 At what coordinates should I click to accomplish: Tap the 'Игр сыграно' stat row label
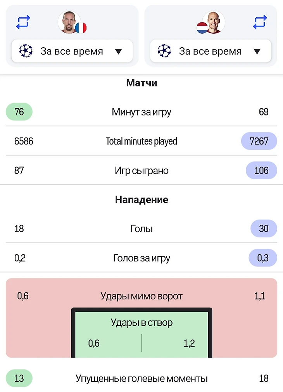point(141,170)
